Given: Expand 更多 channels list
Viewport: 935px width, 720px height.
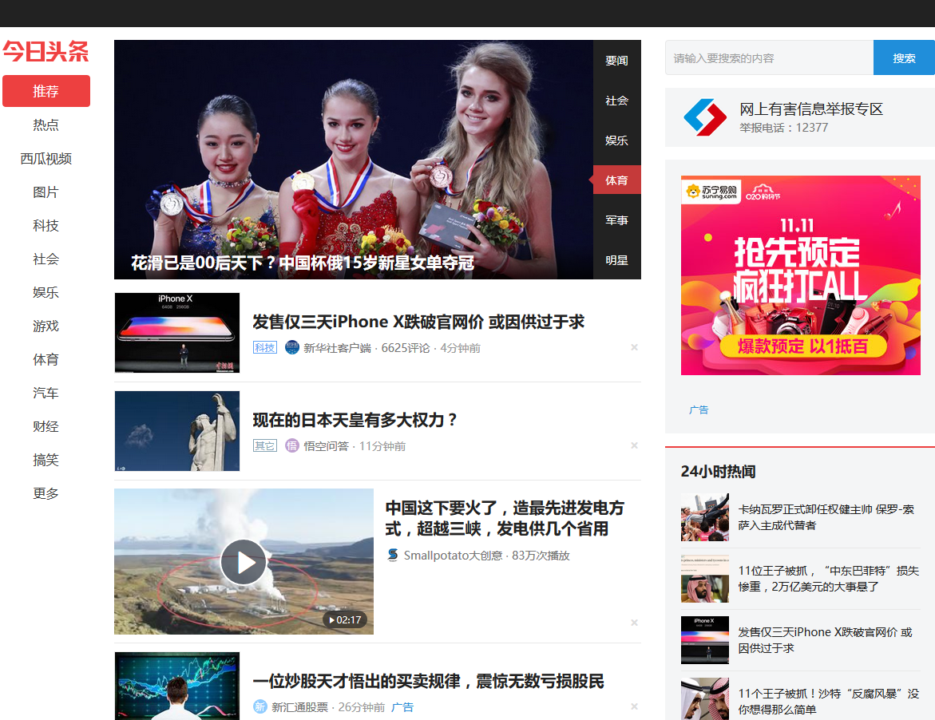Looking at the screenshot, I should (x=46, y=493).
